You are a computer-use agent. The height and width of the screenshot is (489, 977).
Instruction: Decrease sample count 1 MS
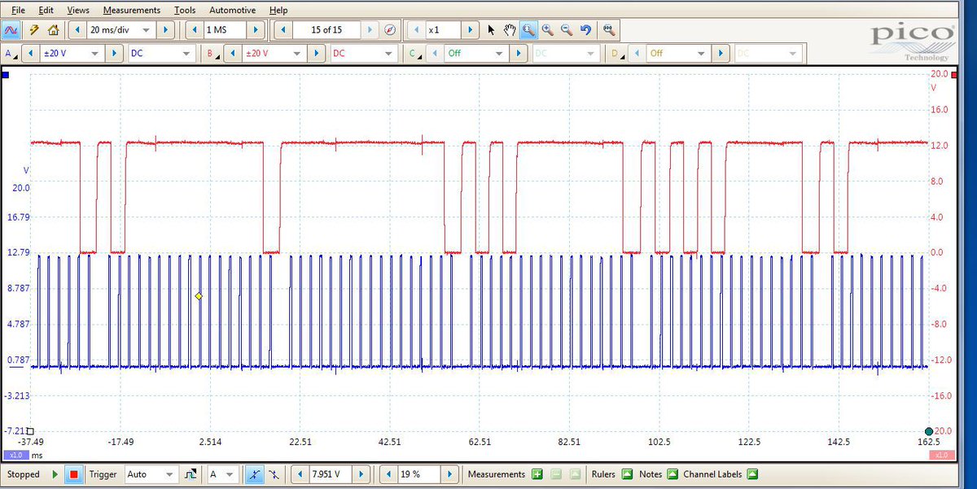coord(196,30)
